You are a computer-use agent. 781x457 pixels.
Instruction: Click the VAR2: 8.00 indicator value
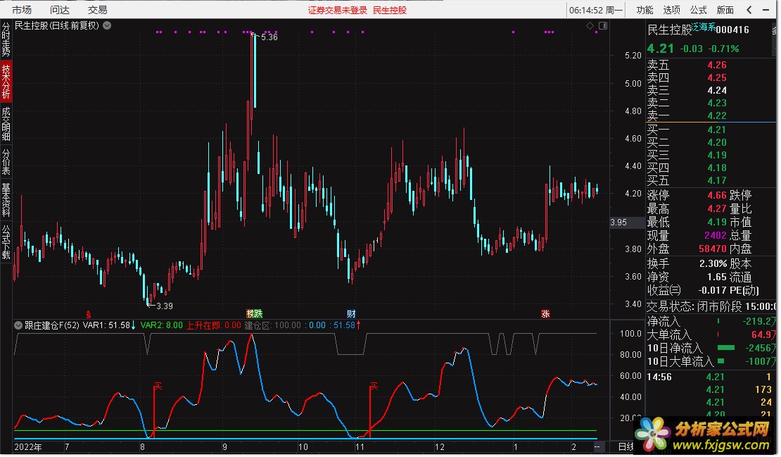[161, 325]
